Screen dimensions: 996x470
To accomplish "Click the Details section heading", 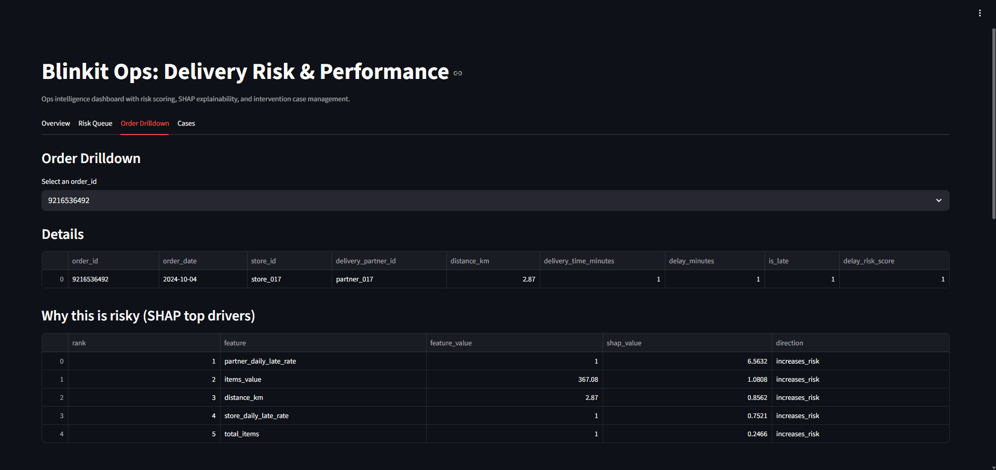I will tap(63, 235).
